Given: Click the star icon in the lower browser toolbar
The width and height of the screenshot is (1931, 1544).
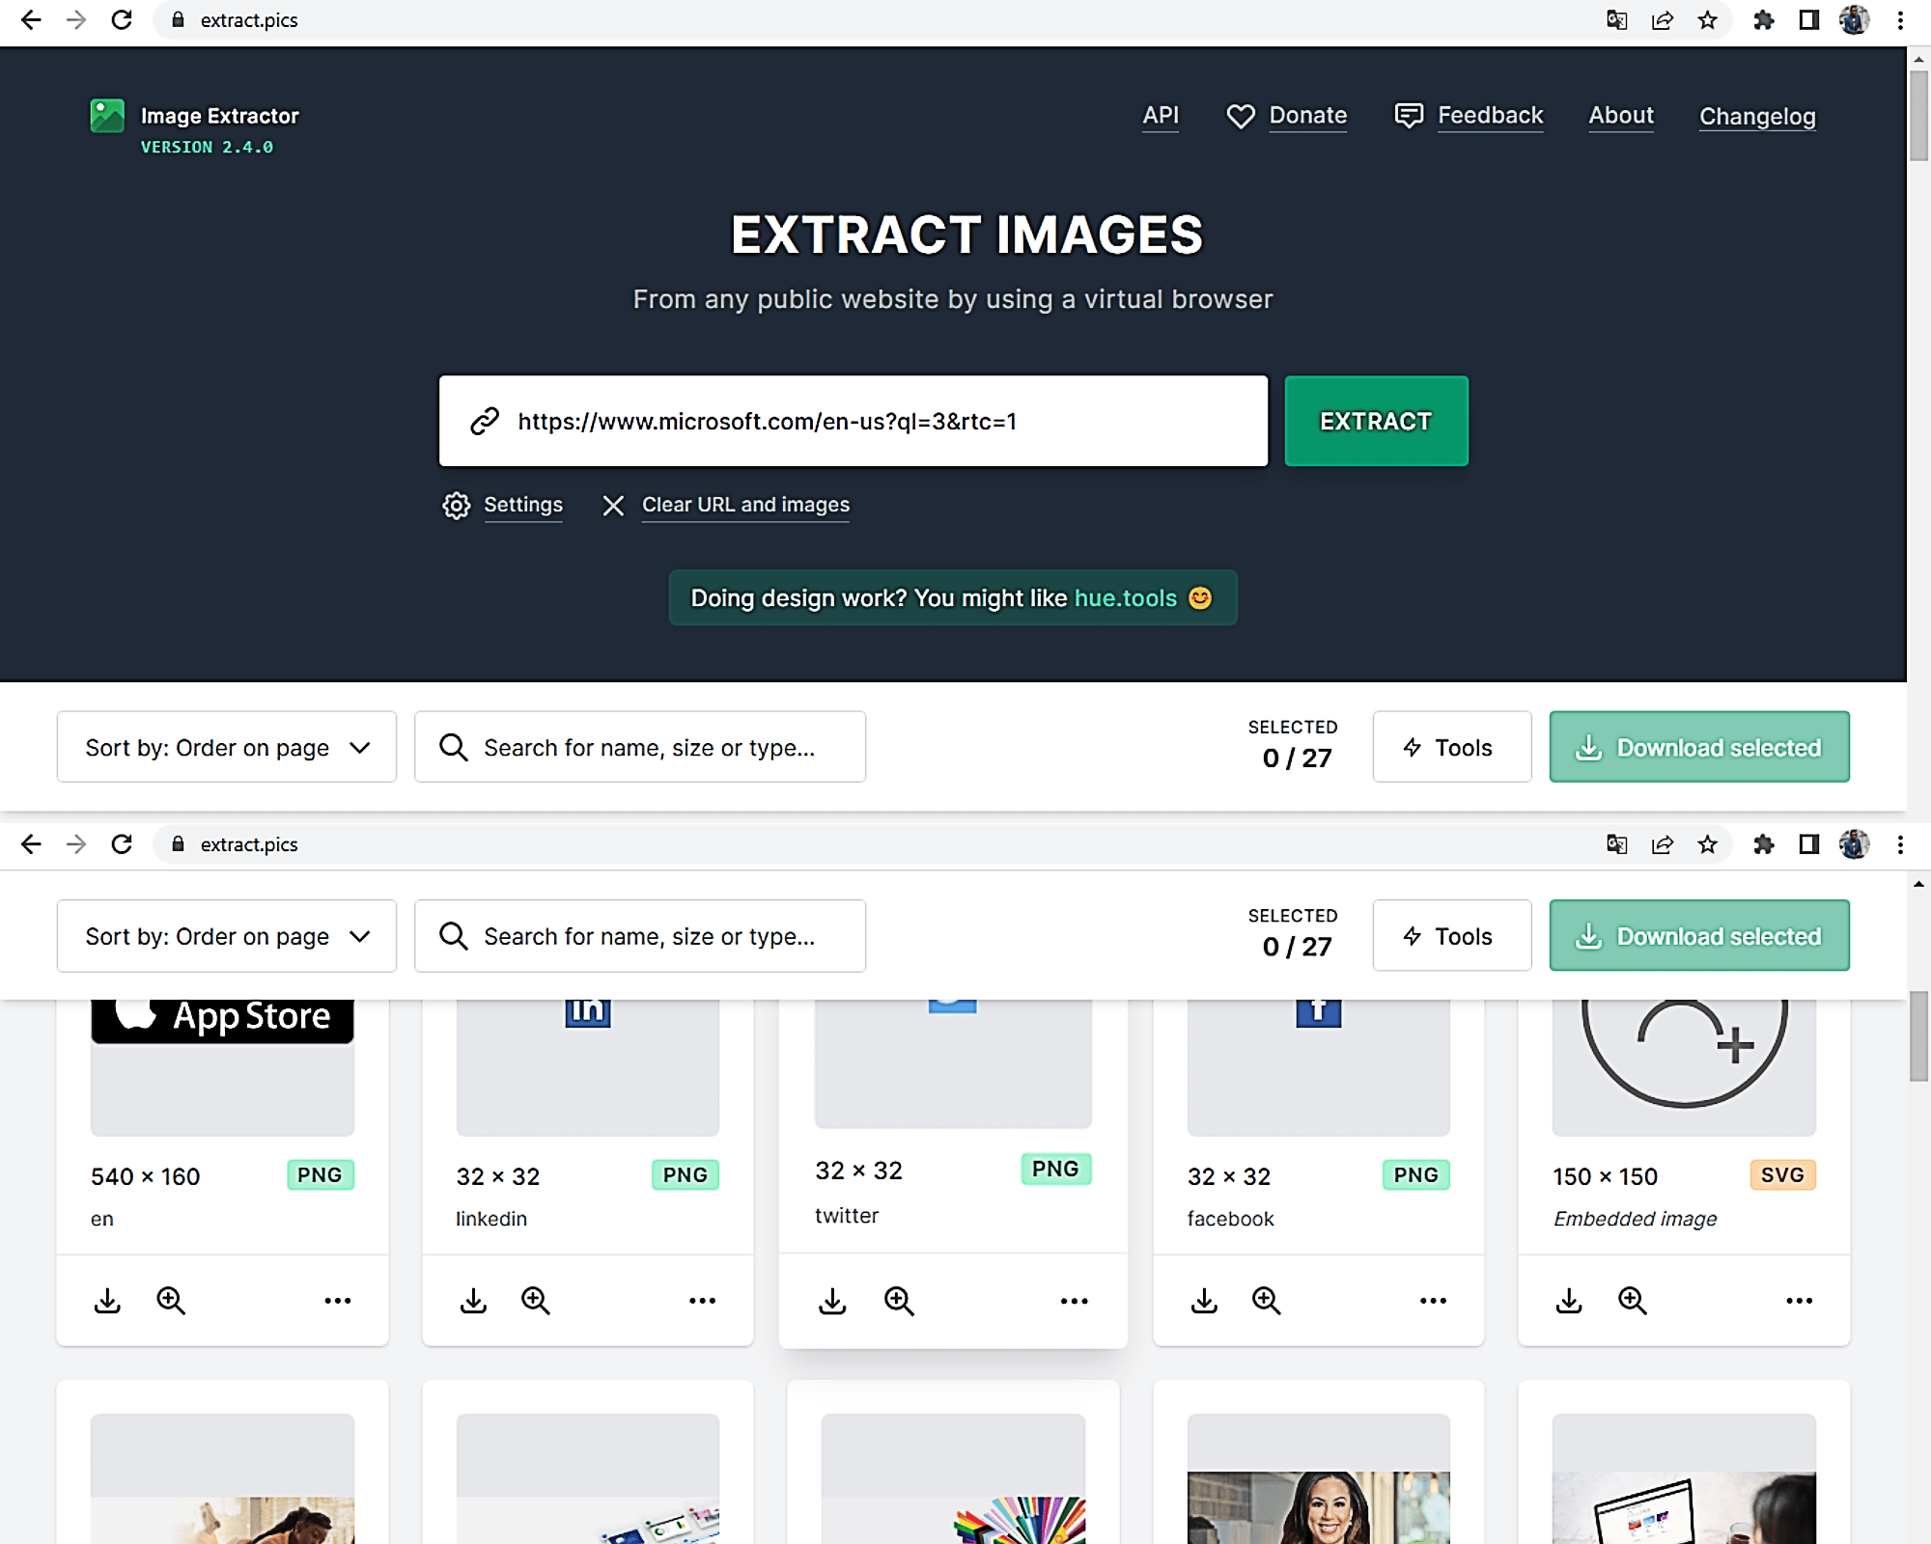Looking at the screenshot, I should tap(1708, 844).
